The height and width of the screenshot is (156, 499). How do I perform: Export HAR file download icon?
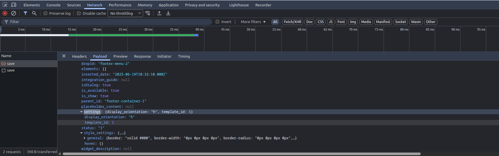click(x=168, y=13)
